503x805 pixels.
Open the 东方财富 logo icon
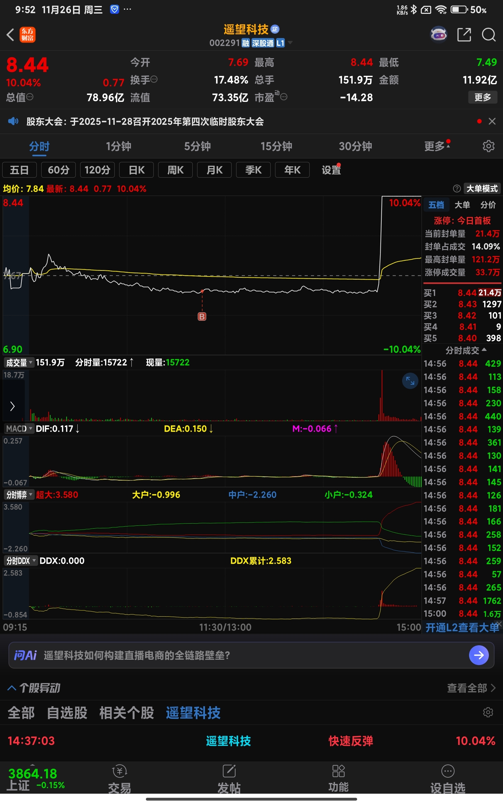[x=28, y=35]
